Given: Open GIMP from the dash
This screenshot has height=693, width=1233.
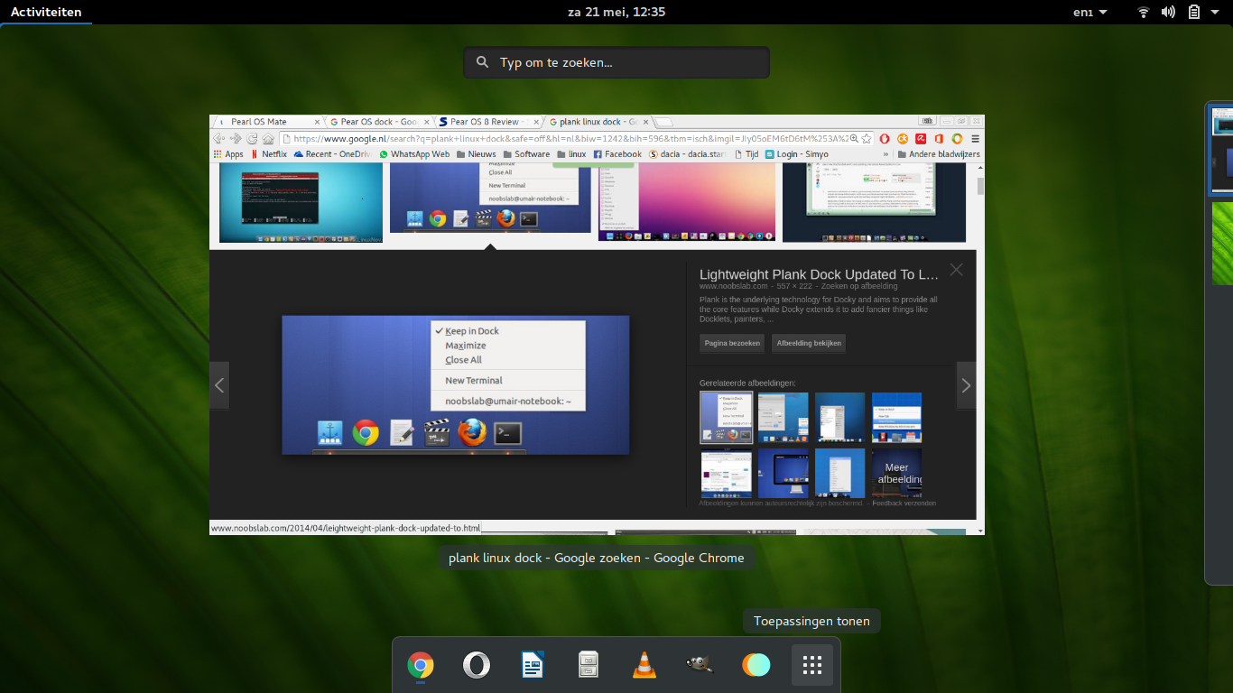Looking at the screenshot, I should (700, 666).
